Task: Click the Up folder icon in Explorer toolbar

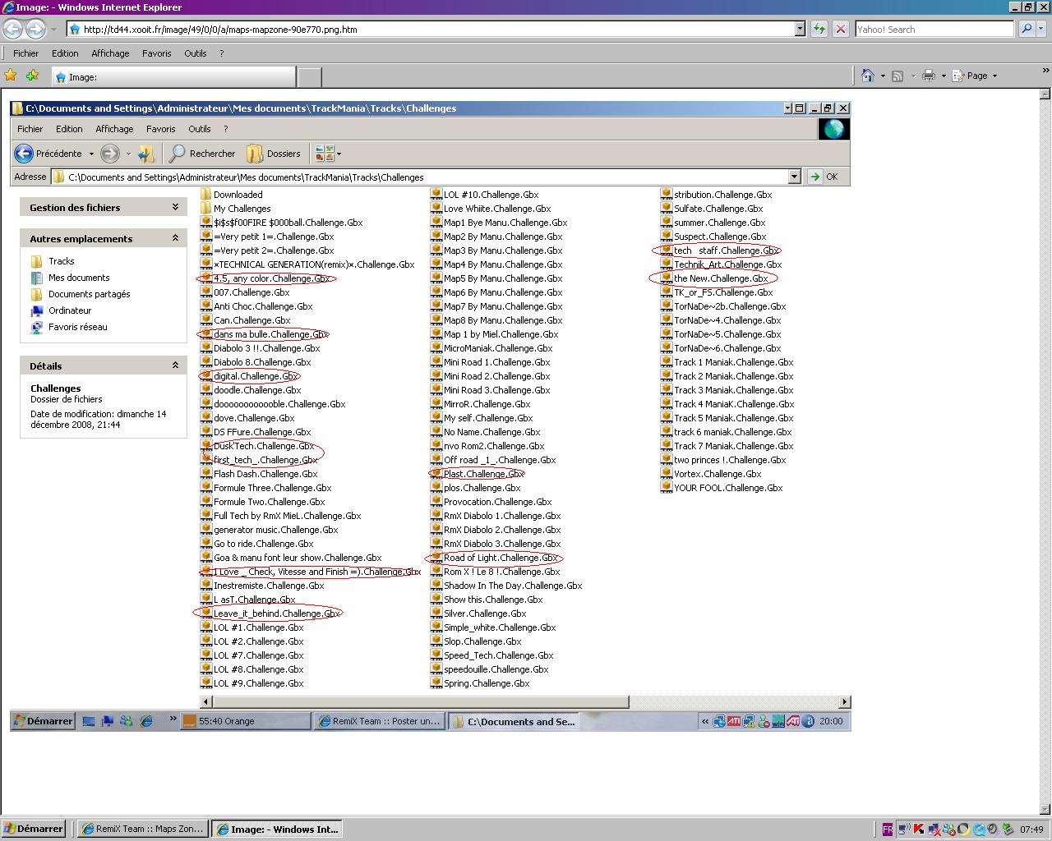Action: pos(146,154)
